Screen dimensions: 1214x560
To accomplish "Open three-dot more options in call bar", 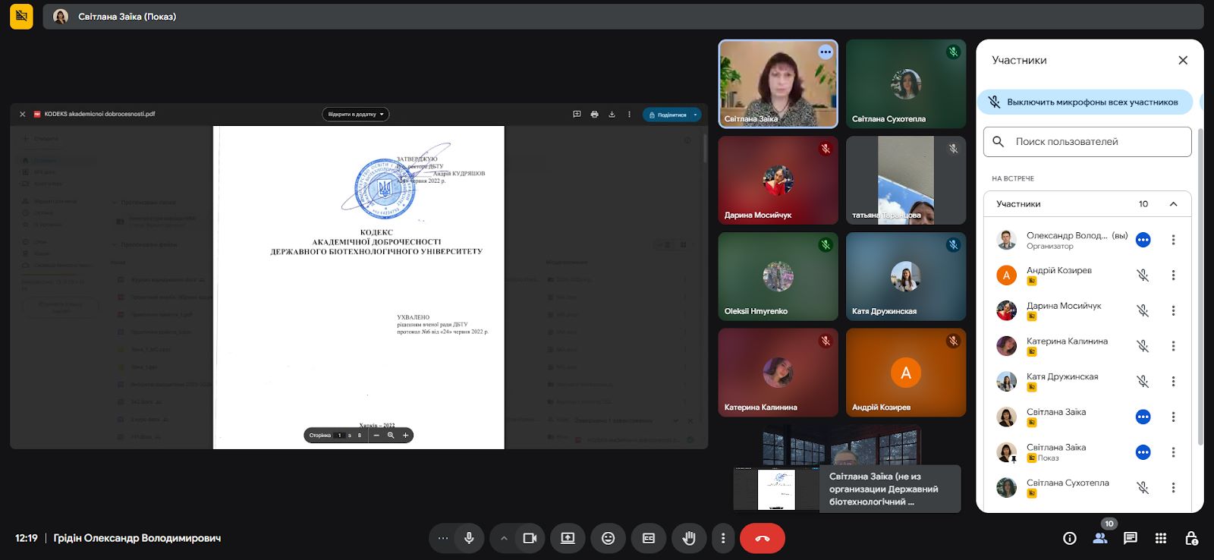I will coord(723,538).
